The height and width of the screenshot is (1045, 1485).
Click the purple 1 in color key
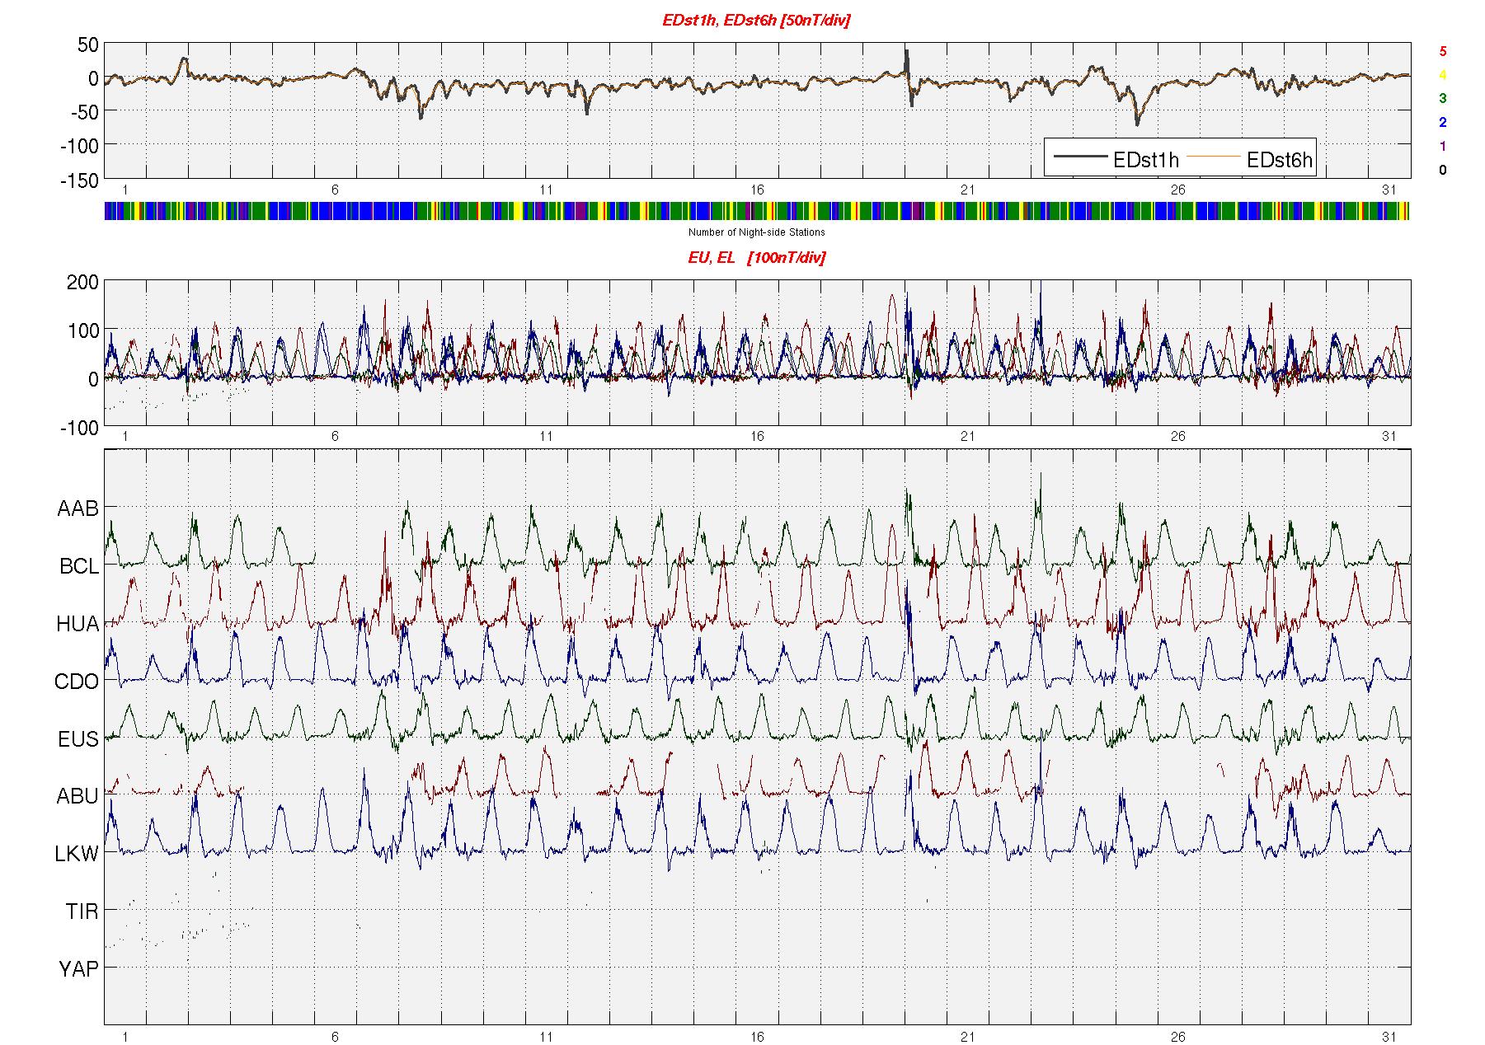pos(1442,147)
